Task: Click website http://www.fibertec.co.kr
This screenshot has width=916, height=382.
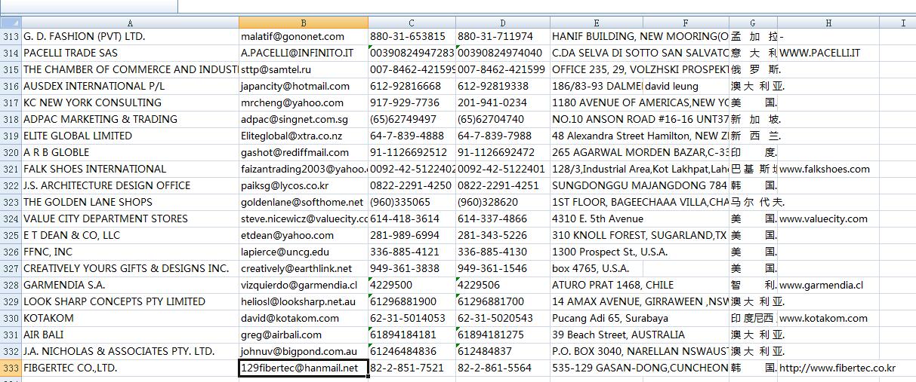Action: (x=837, y=368)
